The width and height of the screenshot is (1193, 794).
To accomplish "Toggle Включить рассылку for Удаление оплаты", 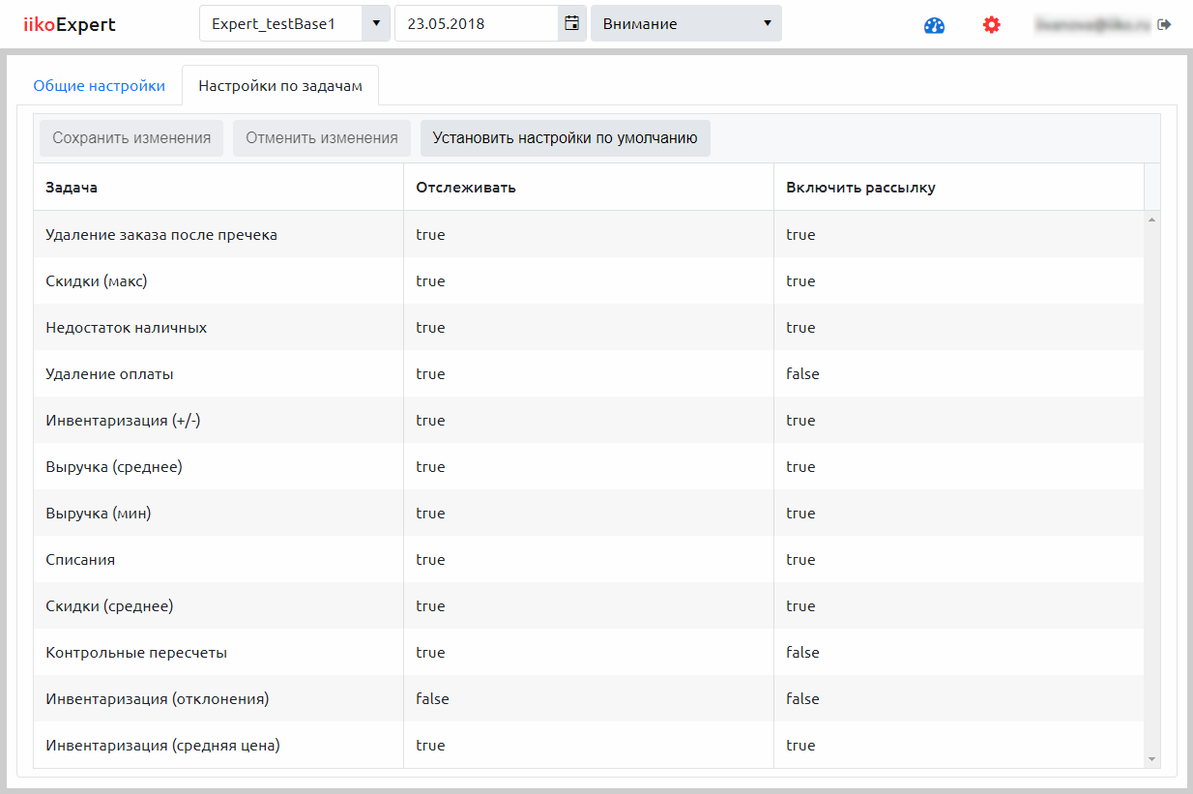I will click(802, 373).
